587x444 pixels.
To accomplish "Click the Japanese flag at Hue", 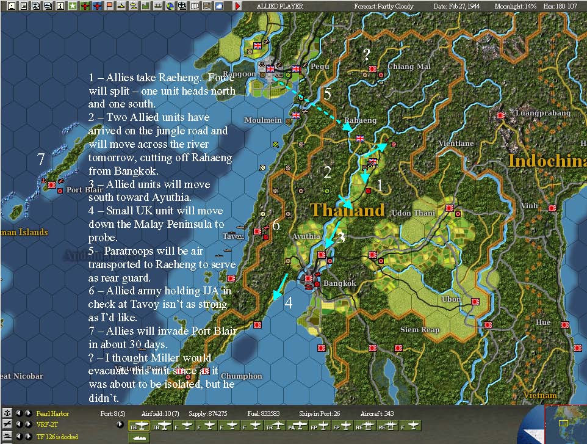I will point(565,324).
